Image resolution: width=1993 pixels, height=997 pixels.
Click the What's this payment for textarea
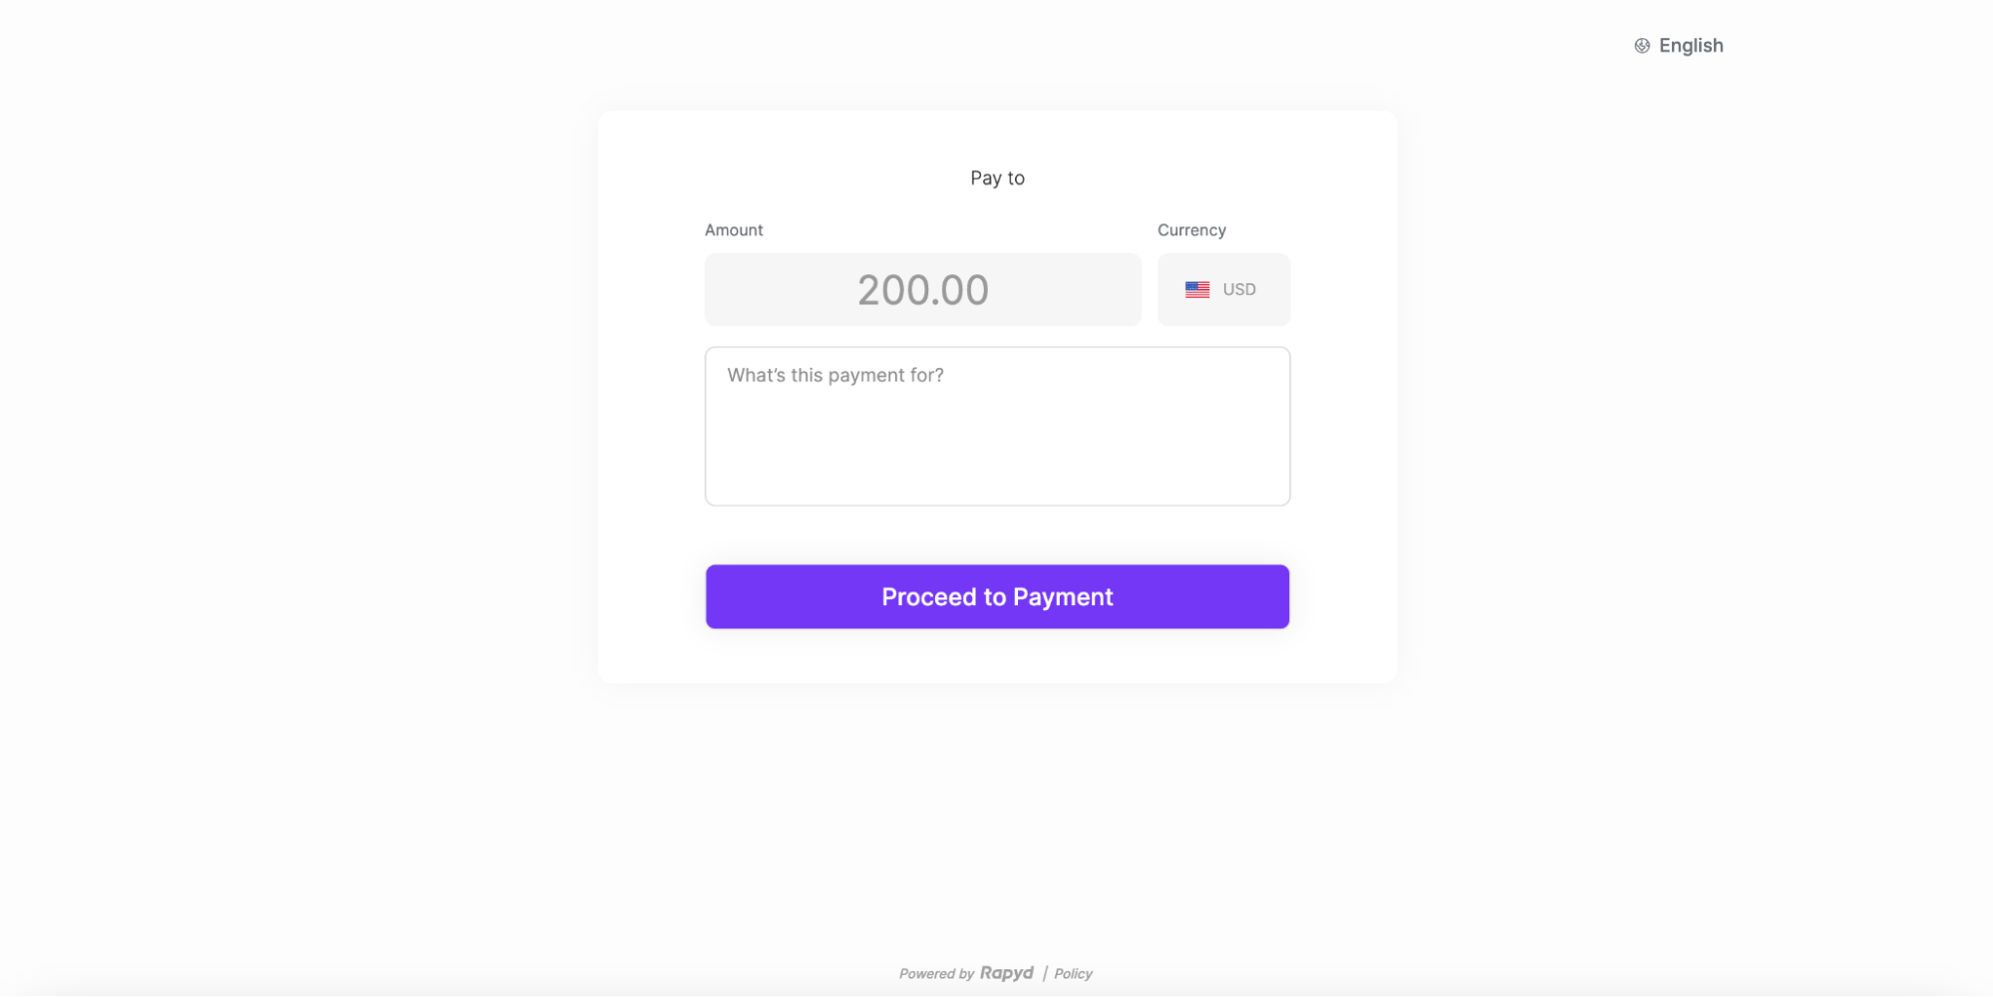997,426
